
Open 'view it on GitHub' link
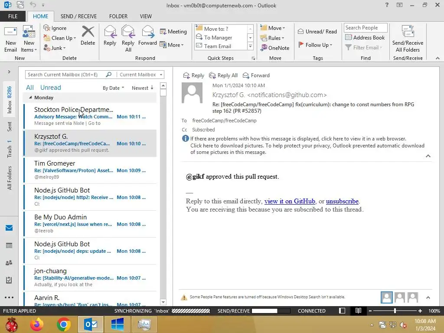(290, 201)
